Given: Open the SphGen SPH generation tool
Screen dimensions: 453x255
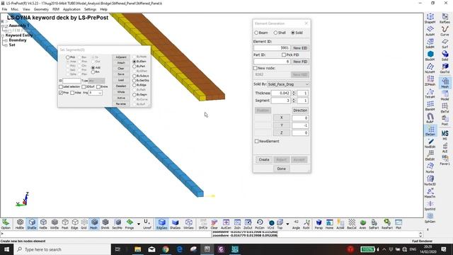Looking at the screenshot, I should pos(430,217).
